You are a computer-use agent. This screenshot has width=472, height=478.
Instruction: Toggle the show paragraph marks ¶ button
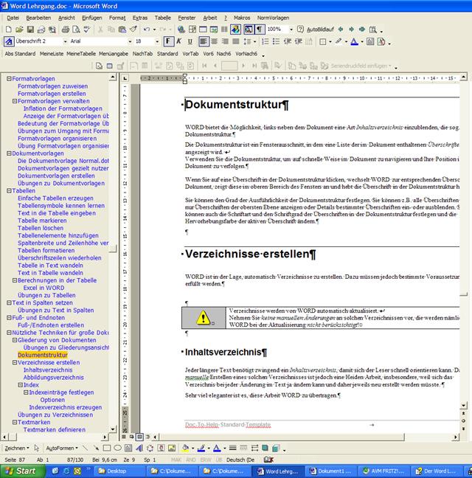pyautogui.click(x=259, y=29)
